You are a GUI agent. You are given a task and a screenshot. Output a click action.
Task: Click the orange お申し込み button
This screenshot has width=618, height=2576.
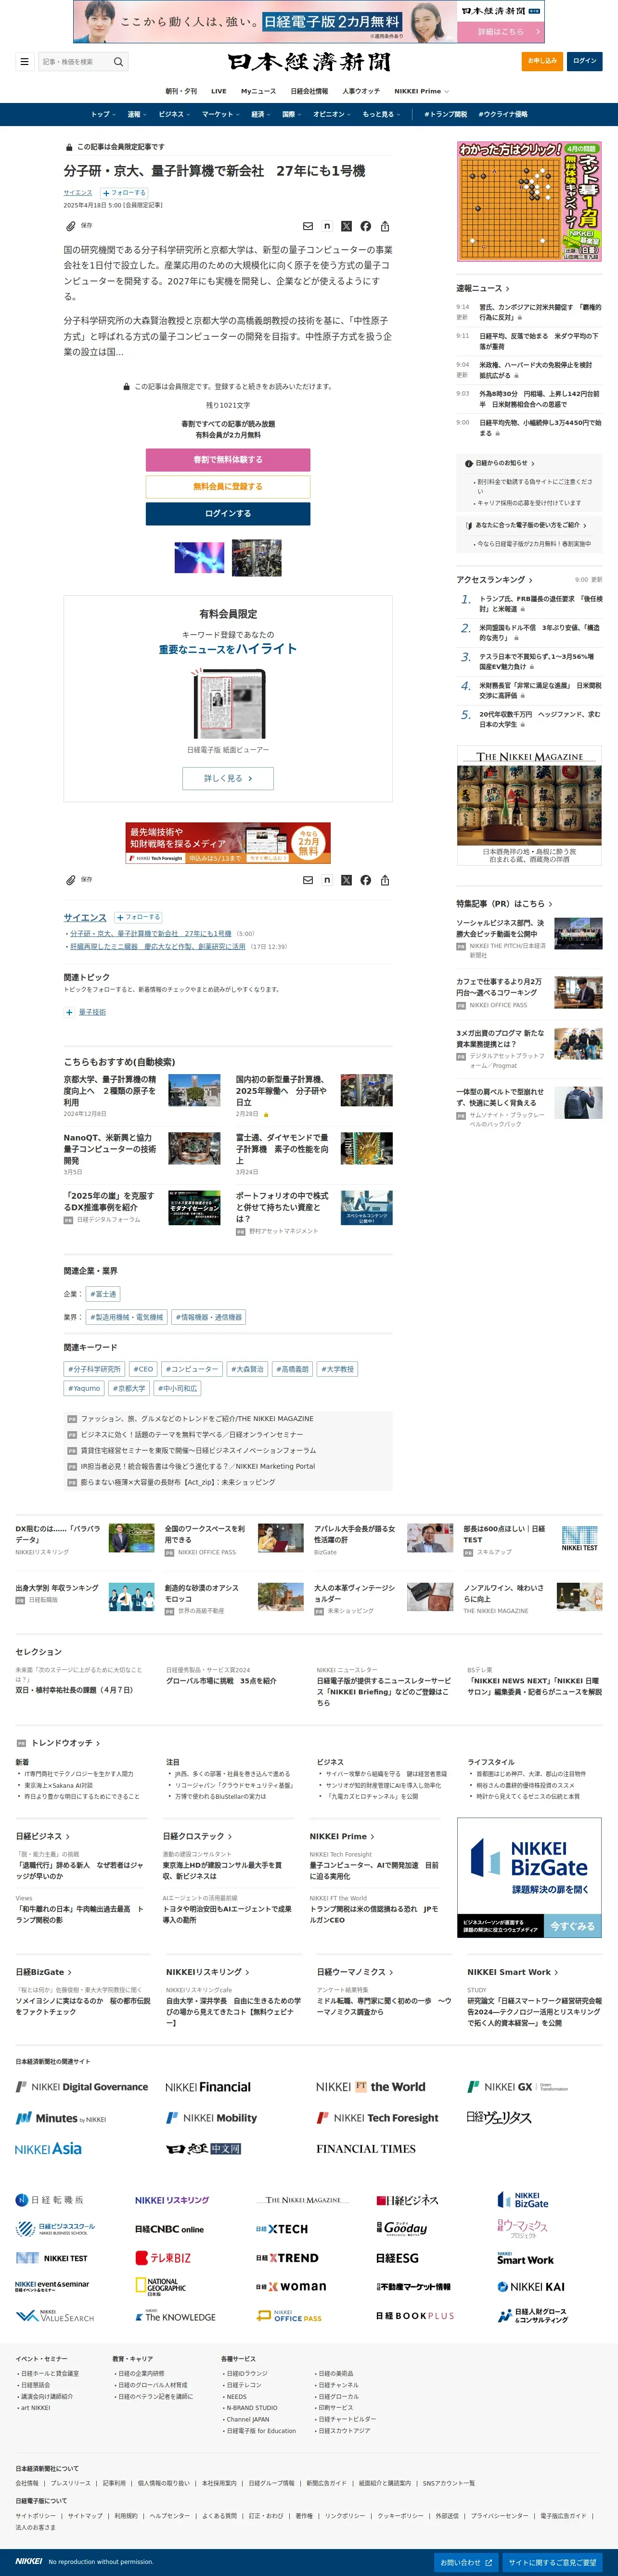tap(543, 61)
